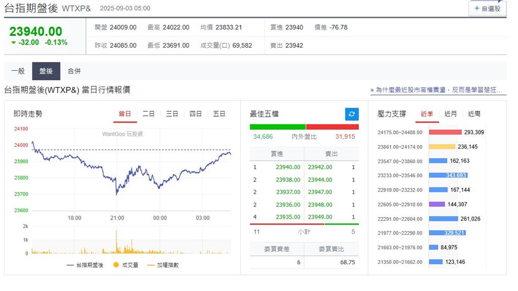Click the range label 23547.00~23860.00
Image resolution: width=518 pixels, height=291 pixels.
click(x=400, y=161)
